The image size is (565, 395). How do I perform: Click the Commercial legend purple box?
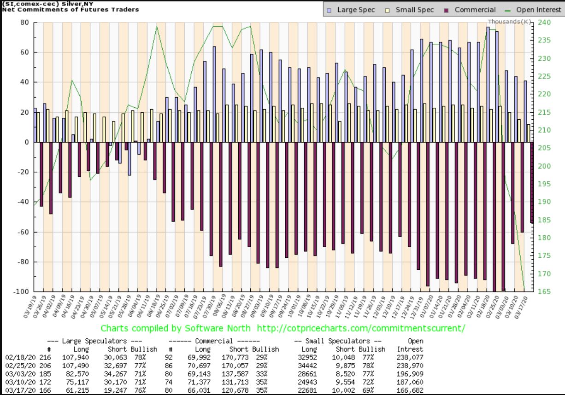point(447,10)
